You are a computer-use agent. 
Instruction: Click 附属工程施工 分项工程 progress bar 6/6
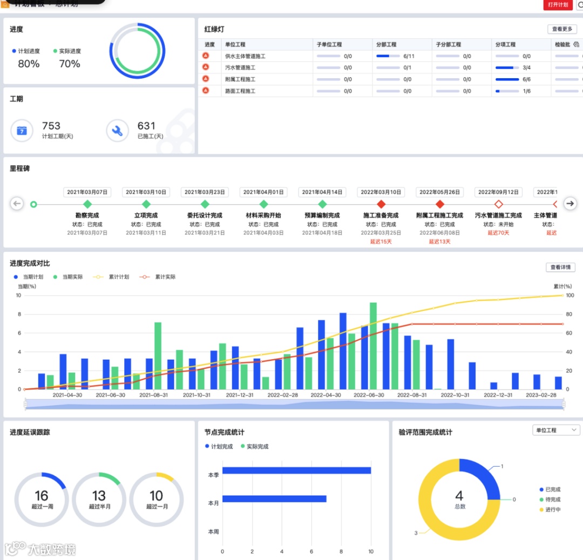tap(507, 79)
